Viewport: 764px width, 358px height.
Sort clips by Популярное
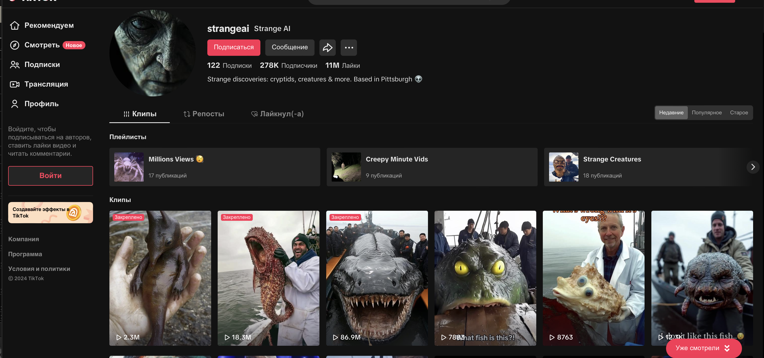707,113
